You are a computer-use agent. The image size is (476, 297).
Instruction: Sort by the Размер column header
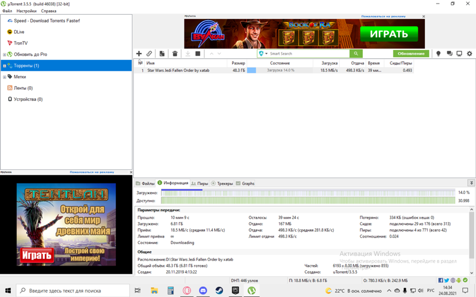tap(237, 63)
